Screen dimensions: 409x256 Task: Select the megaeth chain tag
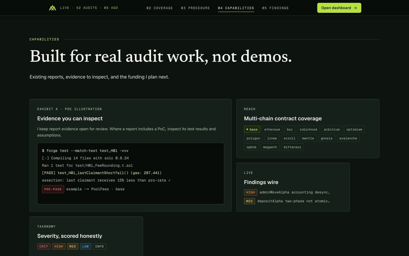tap(270, 147)
